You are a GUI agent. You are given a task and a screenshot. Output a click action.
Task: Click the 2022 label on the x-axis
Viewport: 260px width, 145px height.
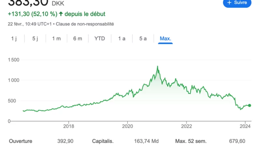click(x=187, y=126)
